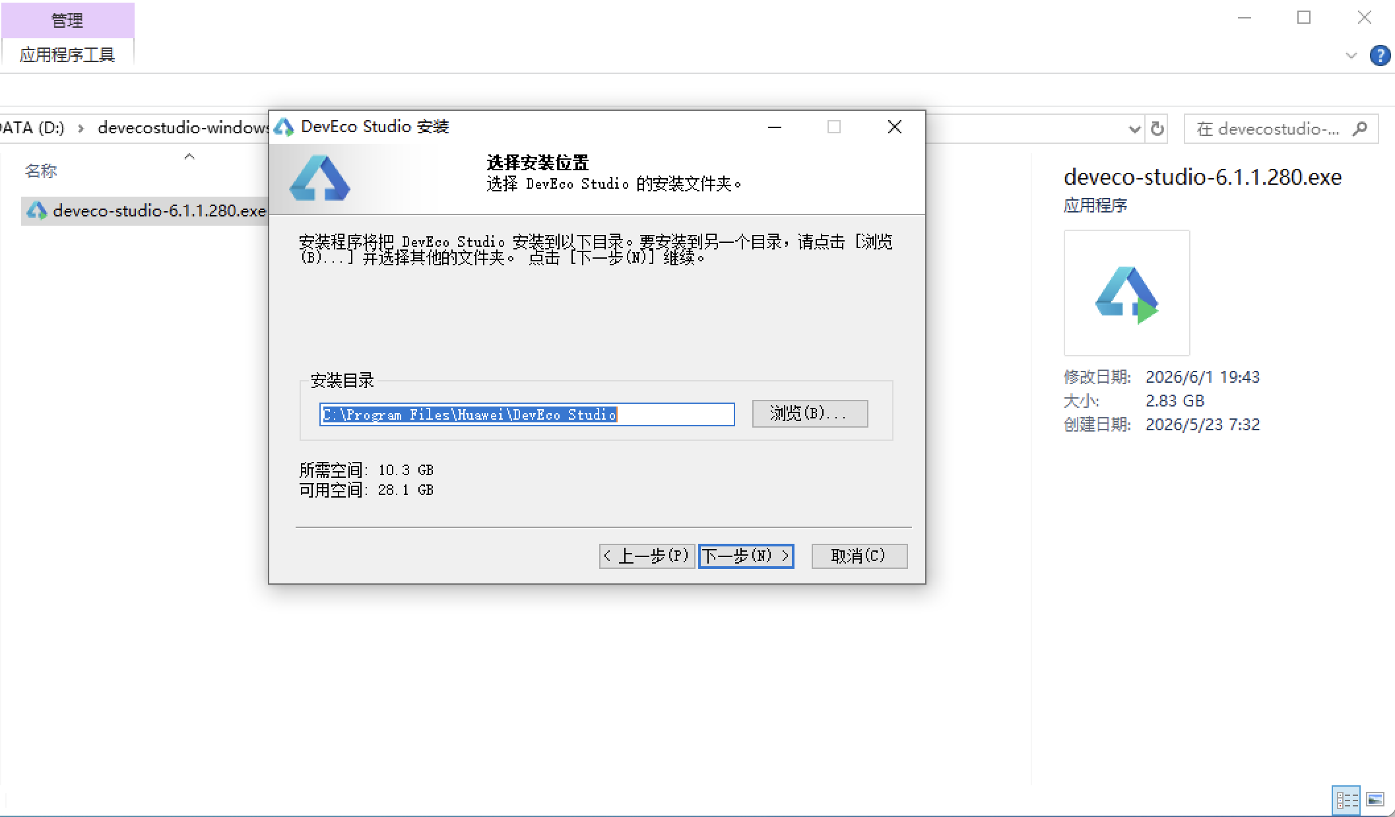Maximize the Explorer window
This screenshot has height=817, width=1395.
point(1304,18)
